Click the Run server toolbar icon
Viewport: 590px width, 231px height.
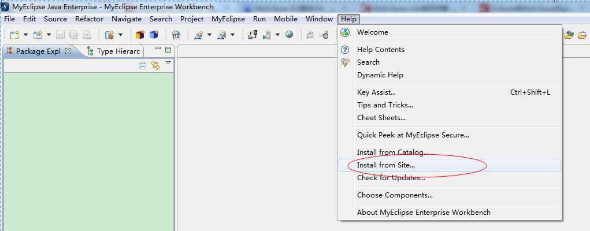(x=267, y=35)
